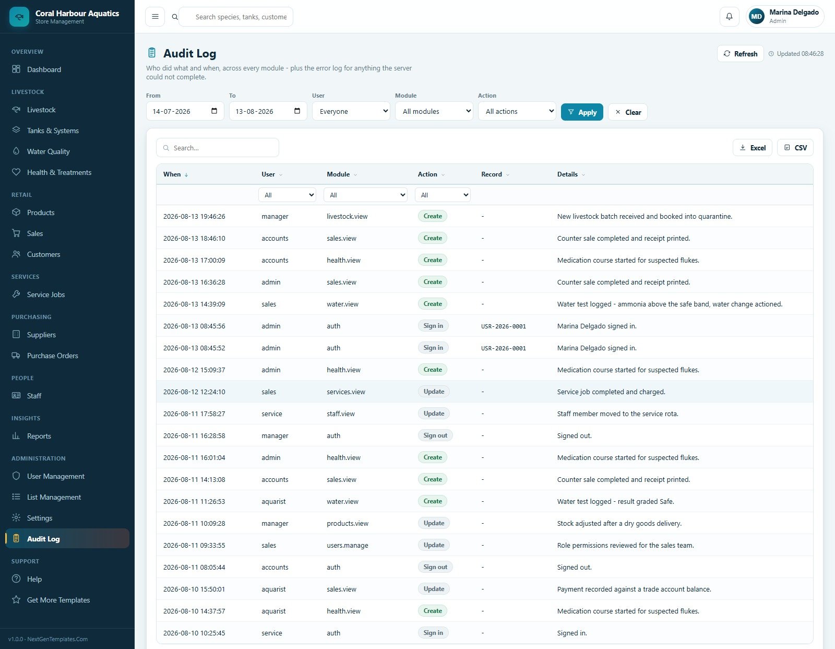Screen dimensions: 835x649
Task: Open the To date calendar picker icon
Action: (297, 111)
